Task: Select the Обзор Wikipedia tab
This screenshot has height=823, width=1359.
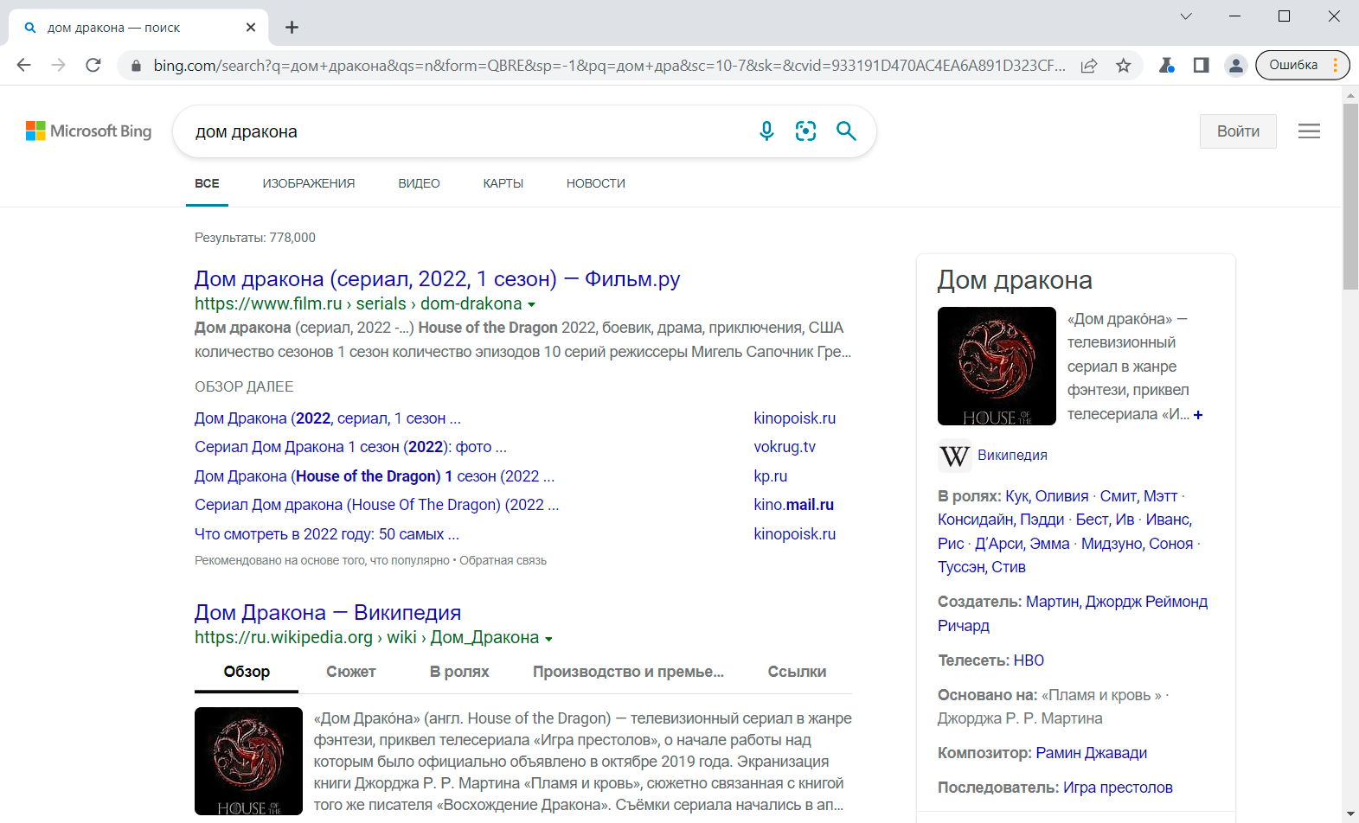Action: tap(247, 672)
